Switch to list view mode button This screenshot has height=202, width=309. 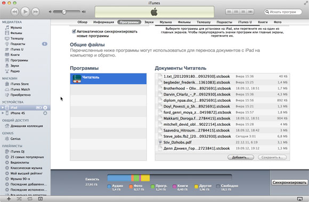tap(229, 12)
